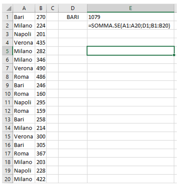Select row 5 header
This screenshot has width=180, height=186.
(x=8, y=51)
